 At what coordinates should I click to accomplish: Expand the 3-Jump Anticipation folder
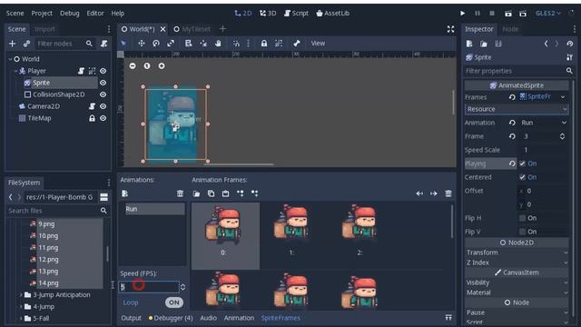point(21,295)
